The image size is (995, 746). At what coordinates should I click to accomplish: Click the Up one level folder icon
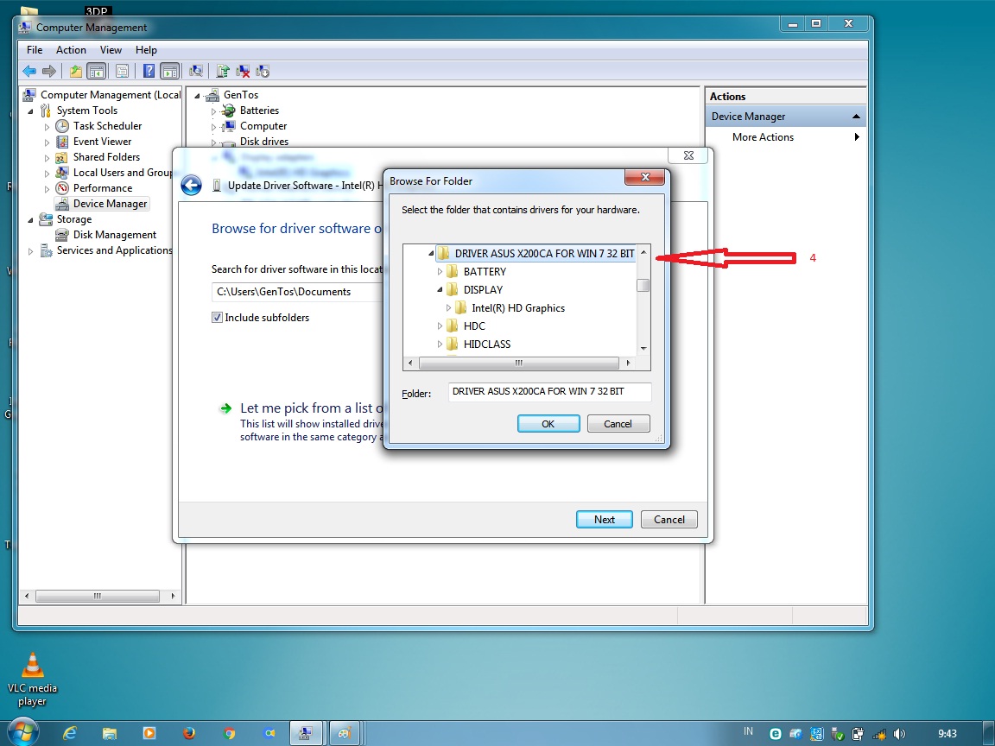75,71
